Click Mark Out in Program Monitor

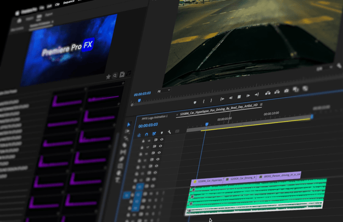[211, 100]
